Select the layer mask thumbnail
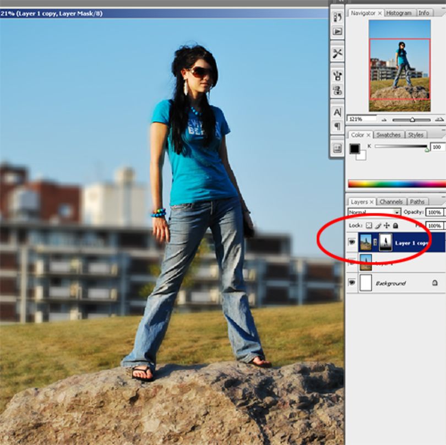Image resolution: width=446 pixels, height=445 pixels. [x=385, y=242]
